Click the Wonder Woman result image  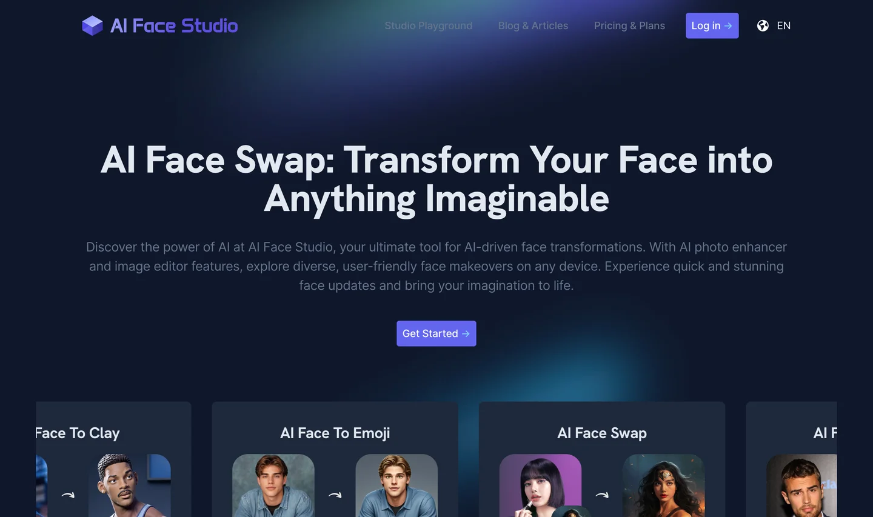tap(663, 485)
